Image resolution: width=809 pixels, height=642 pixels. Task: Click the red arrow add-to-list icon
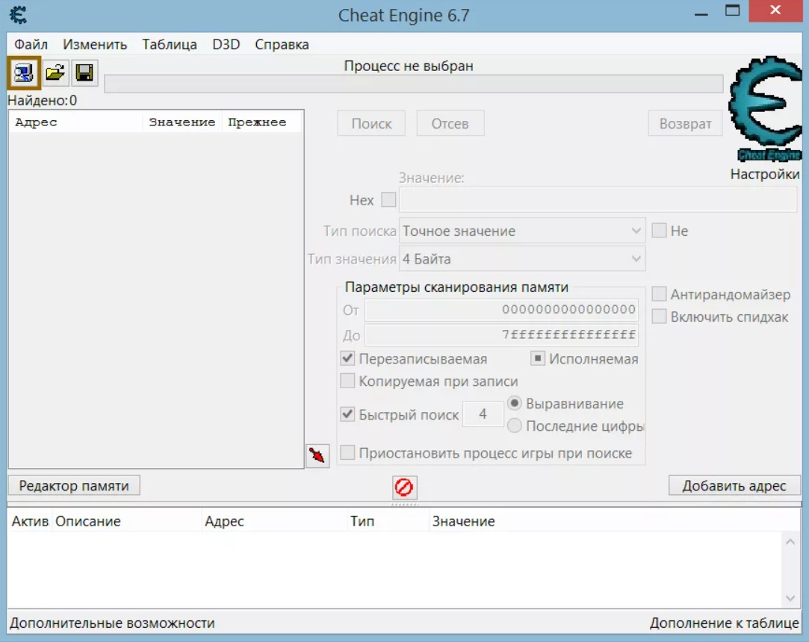(x=317, y=456)
